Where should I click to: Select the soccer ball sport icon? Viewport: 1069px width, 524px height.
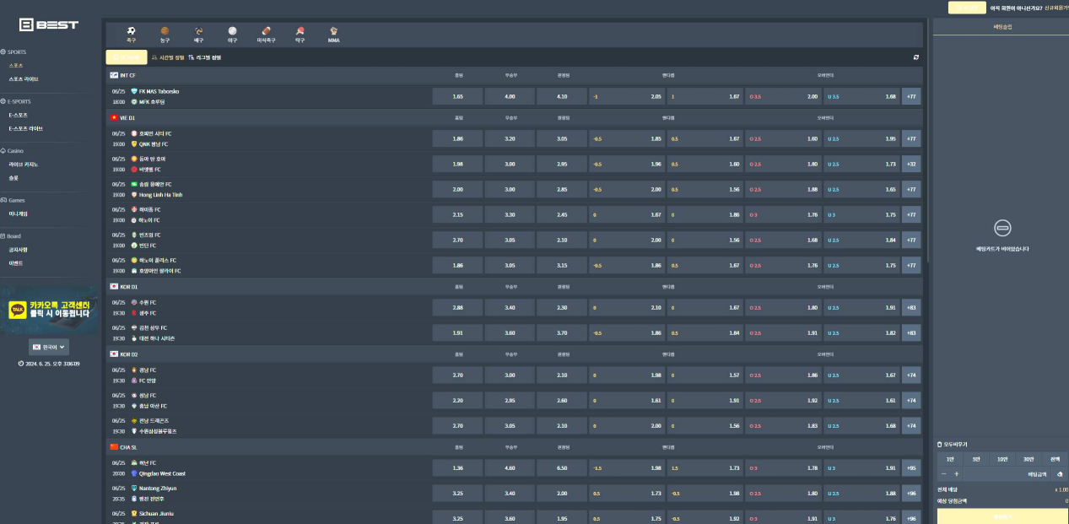click(131, 32)
